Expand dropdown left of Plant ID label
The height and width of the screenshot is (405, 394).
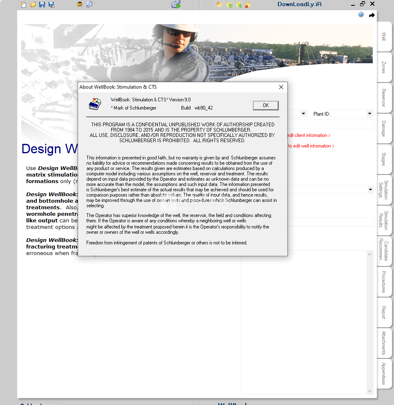pyautogui.click(x=304, y=114)
